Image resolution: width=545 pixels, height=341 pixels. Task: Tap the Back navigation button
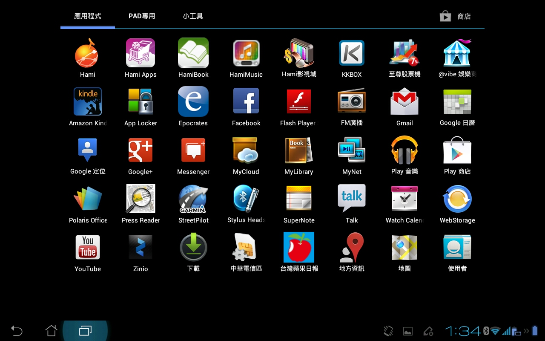pyautogui.click(x=17, y=330)
